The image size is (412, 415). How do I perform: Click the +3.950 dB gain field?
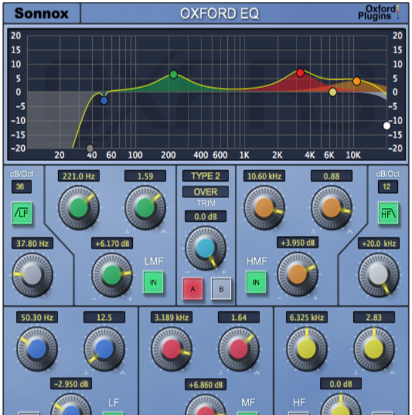pyautogui.click(x=297, y=243)
